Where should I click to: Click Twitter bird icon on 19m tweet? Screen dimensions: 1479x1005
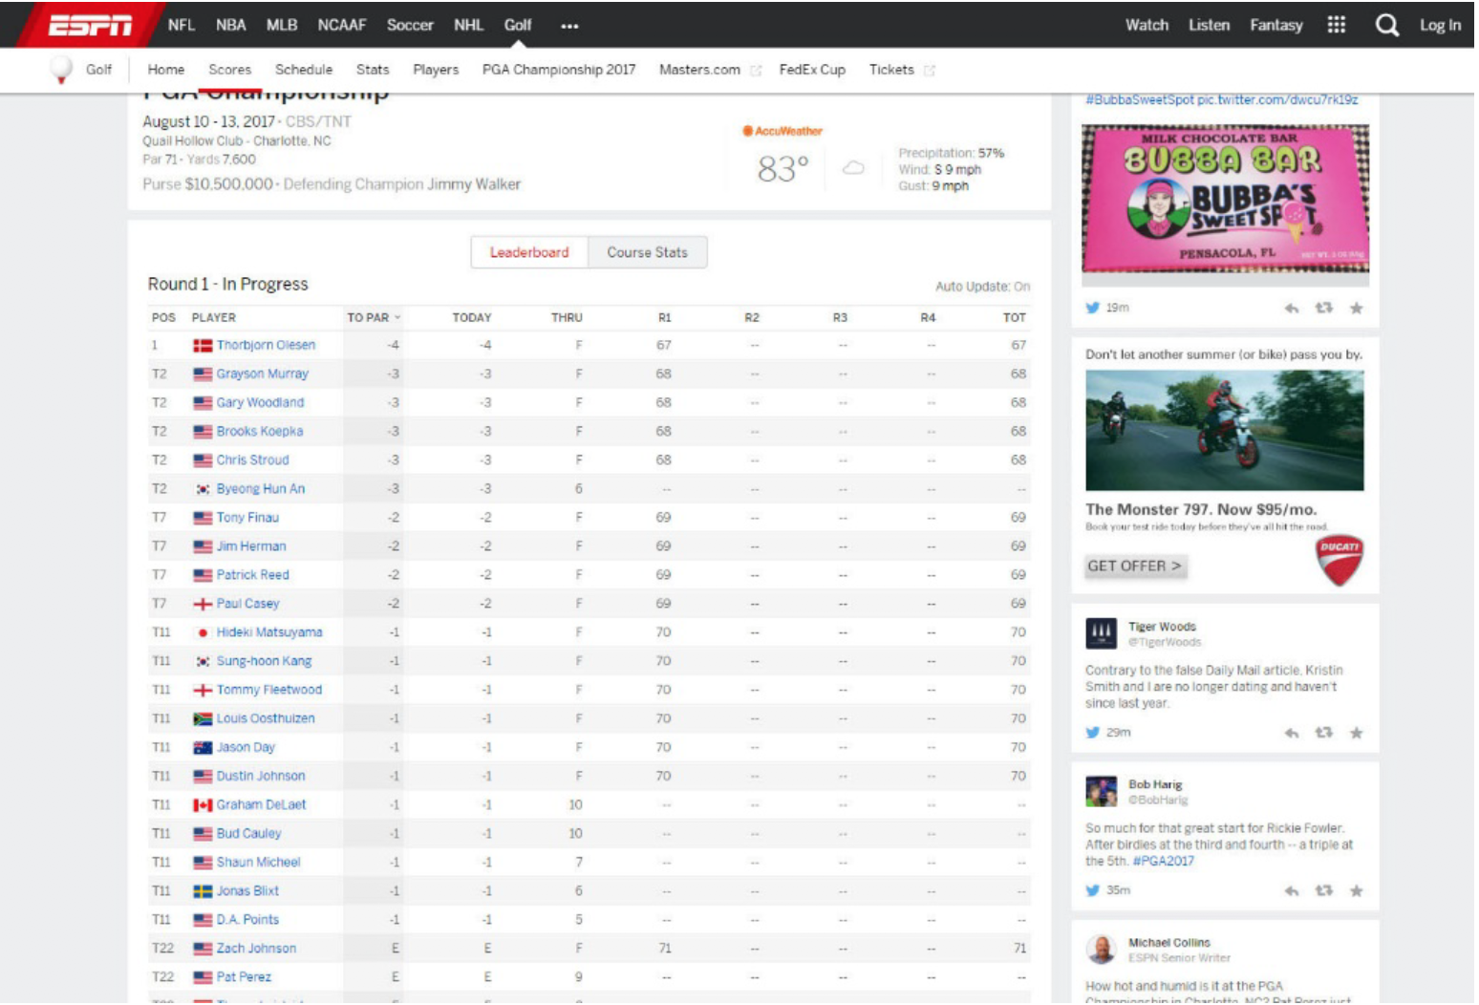[x=1095, y=309]
